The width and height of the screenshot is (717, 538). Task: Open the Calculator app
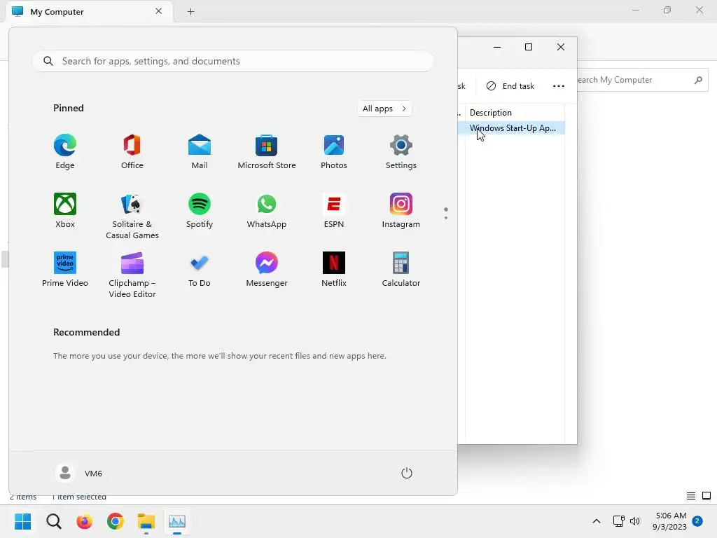(x=401, y=270)
